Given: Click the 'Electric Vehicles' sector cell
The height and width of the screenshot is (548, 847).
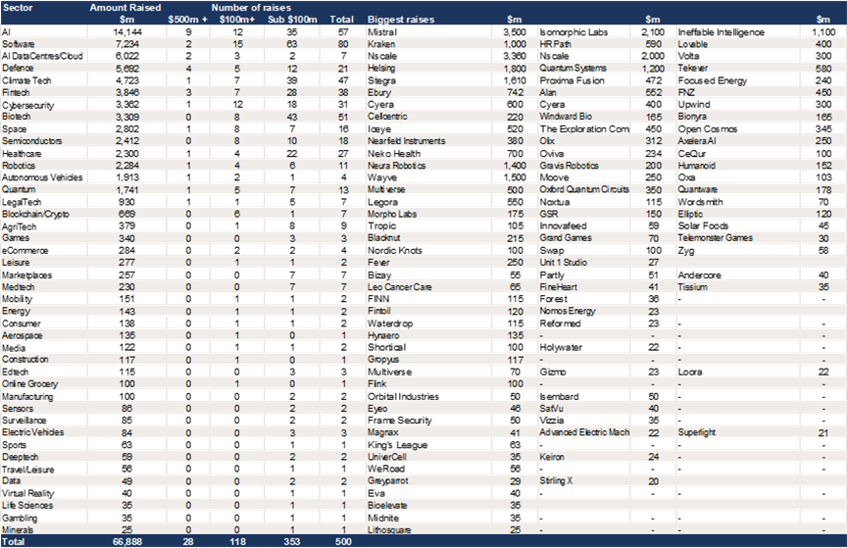Looking at the screenshot, I should 33,432.
